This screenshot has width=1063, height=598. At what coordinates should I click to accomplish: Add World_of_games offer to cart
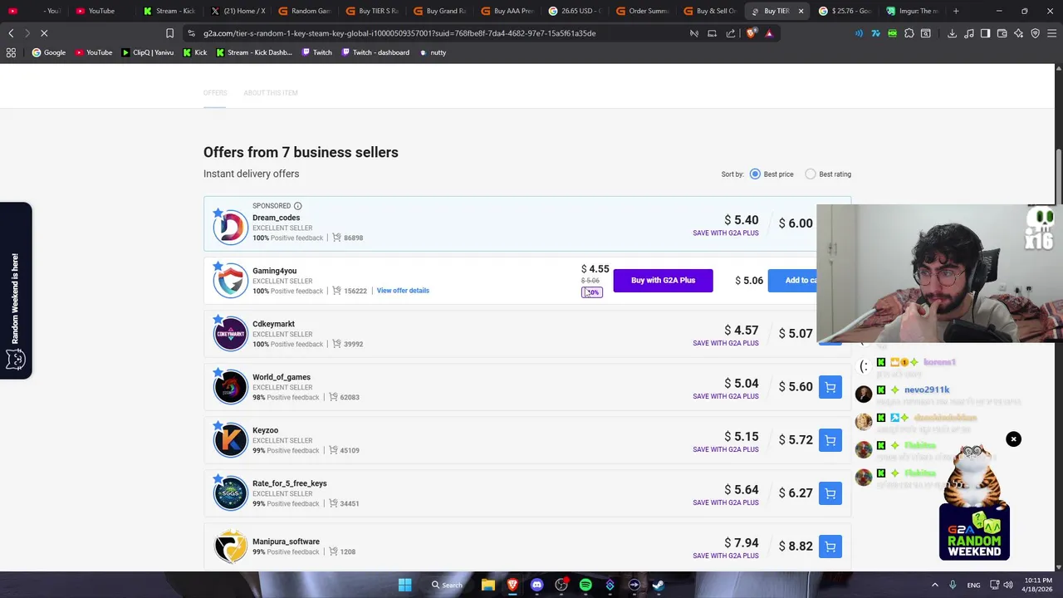pyautogui.click(x=830, y=387)
